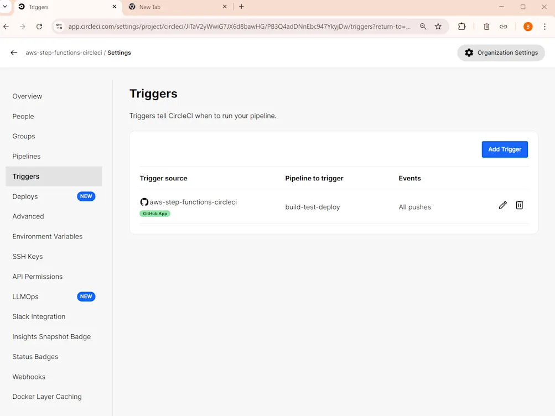Screen dimensions: 555x416
Task: Navigate to the Webhooks settings
Action: point(28,376)
